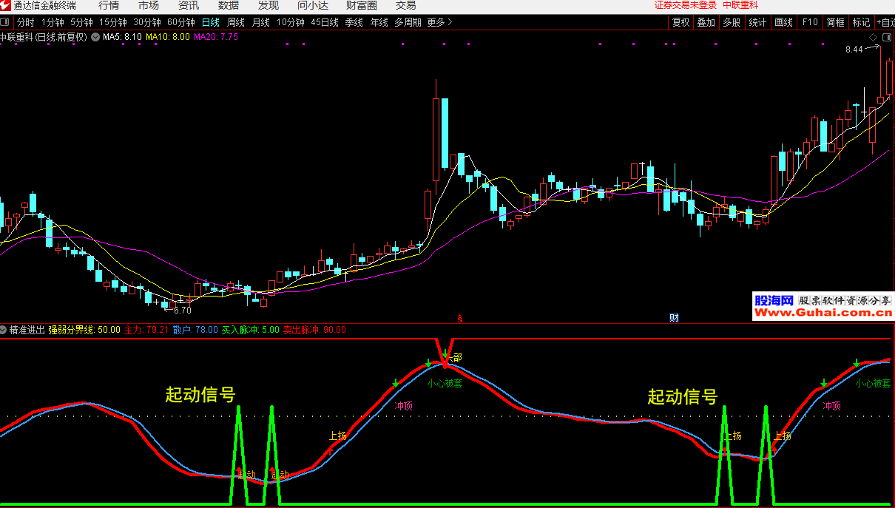Click the 财 financial marker on chart
The height and width of the screenshot is (508, 895).
point(674,318)
